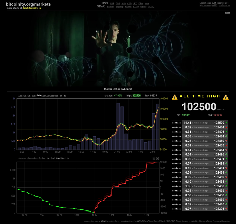This screenshot has height=224, width=236.
Task: Click the red arrow on the 0.09 trade row
Action: (x=226, y=145)
